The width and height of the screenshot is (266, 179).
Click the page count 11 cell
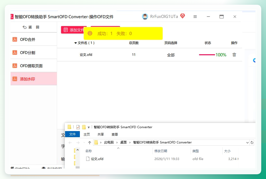pos(134,55)
